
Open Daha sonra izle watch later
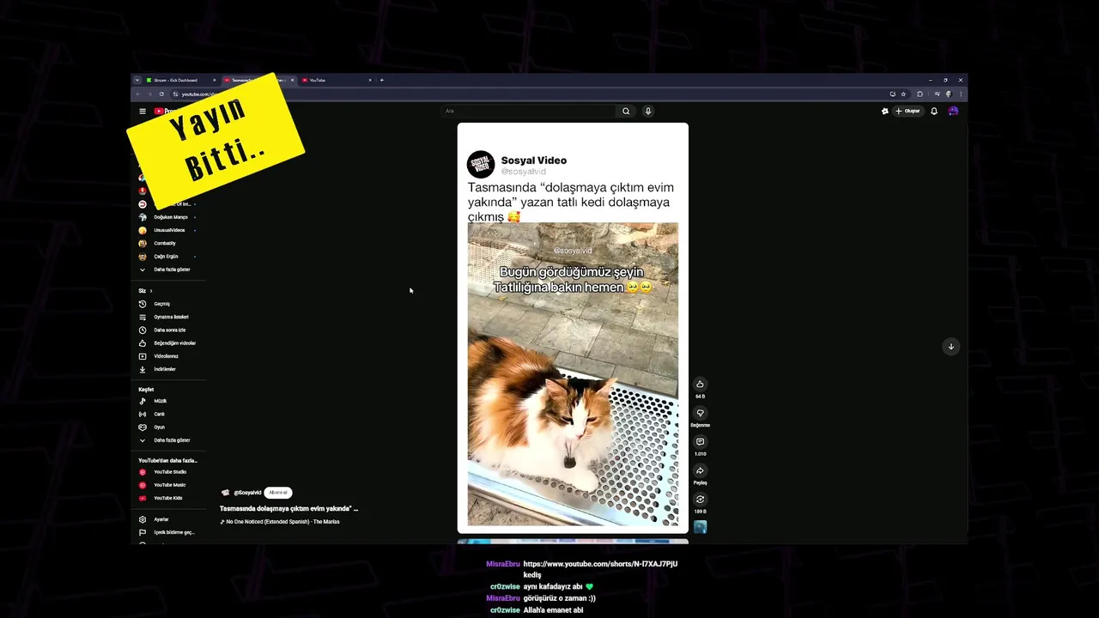[170, 330]
